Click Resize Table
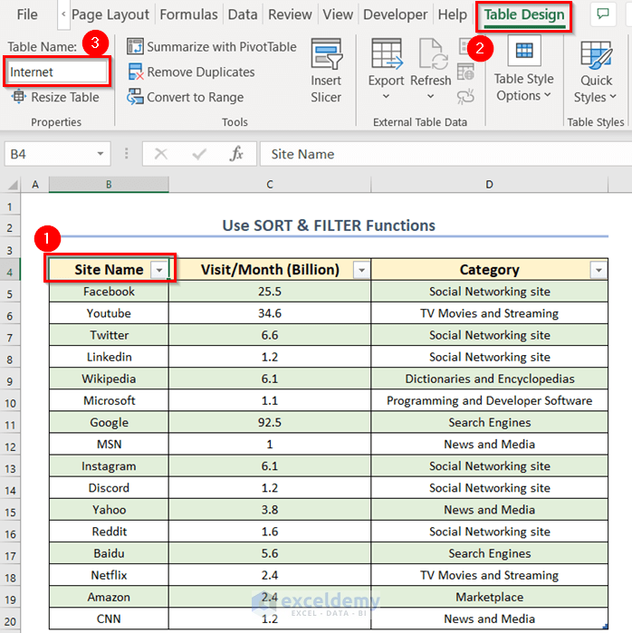This screenshot has height=633, width=632. [54, 97]
